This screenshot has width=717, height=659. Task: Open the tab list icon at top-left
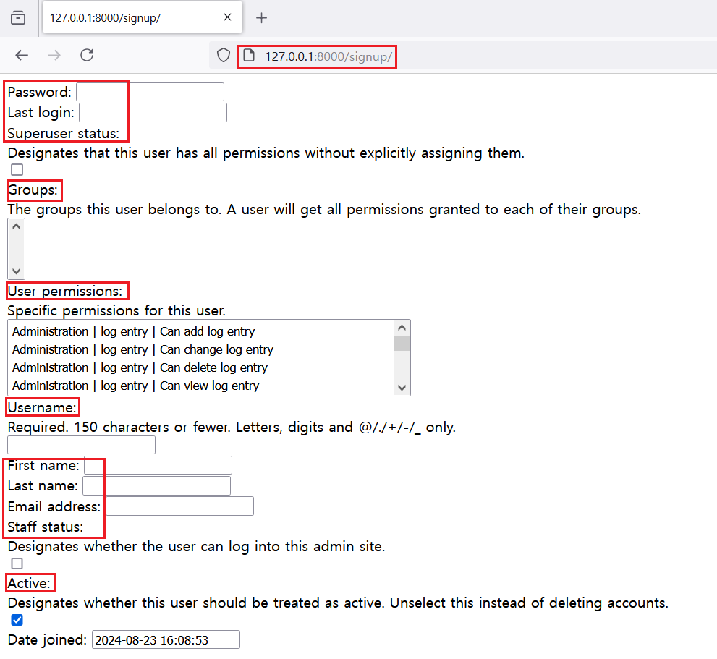(x=18, y=18)
